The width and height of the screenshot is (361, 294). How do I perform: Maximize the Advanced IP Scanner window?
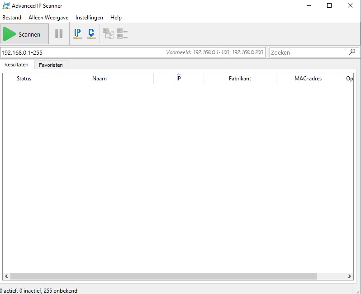pos(329,5)
